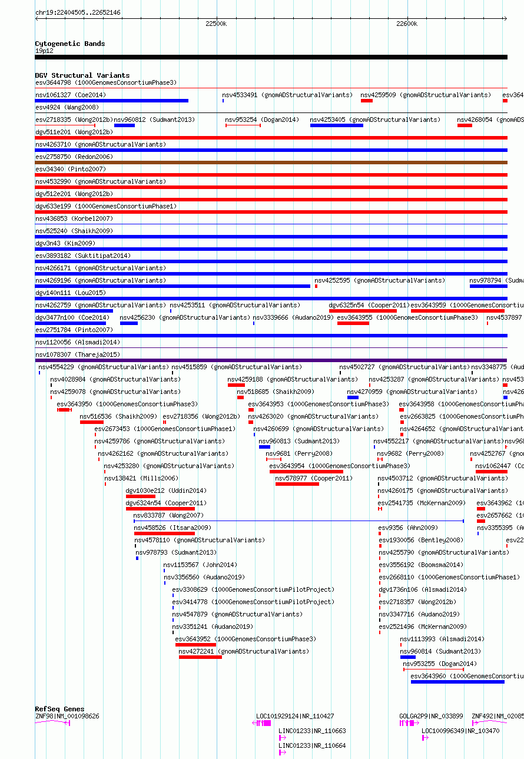The width and height of the screenshot is (524, 759).
Task: Open esv3556192 (Boomsma2014) label
Action: point(421,565)
